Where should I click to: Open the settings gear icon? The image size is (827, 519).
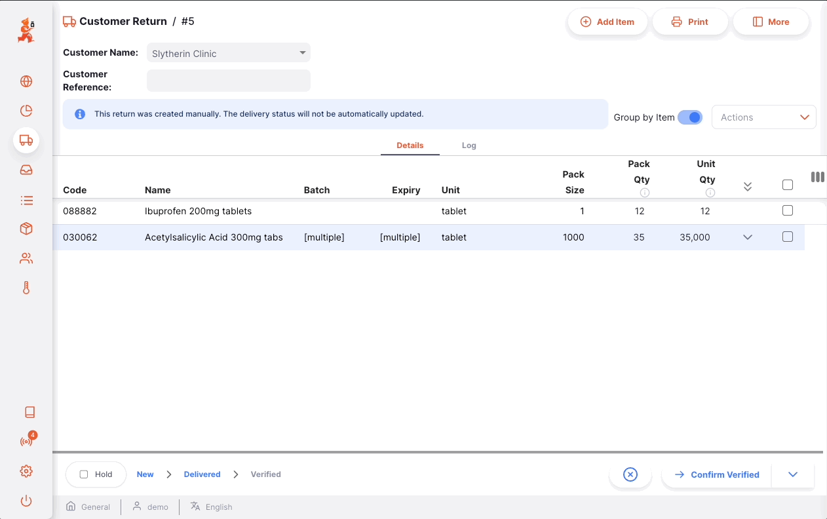[x=26, y=471]
